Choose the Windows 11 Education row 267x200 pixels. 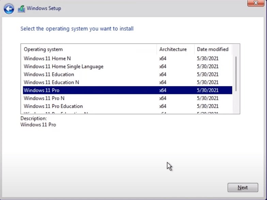pos(127,74)
